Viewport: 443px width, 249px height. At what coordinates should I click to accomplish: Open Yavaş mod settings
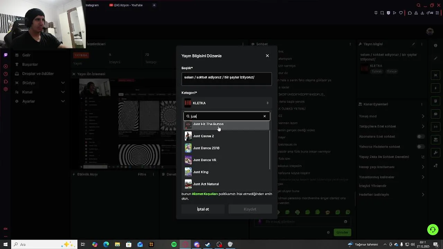[x=392, y=116]
